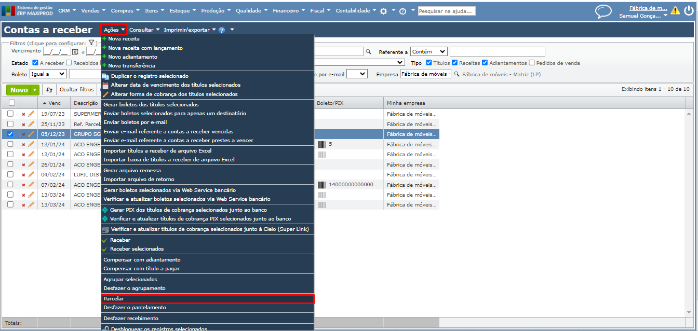Click the filter funnel configure icon
The height and width of the screenshot is (331, 698).
point(91,43)
